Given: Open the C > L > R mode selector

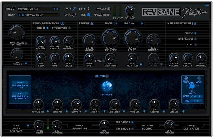Looking at the screenshot, I should [x=196, y=96].
